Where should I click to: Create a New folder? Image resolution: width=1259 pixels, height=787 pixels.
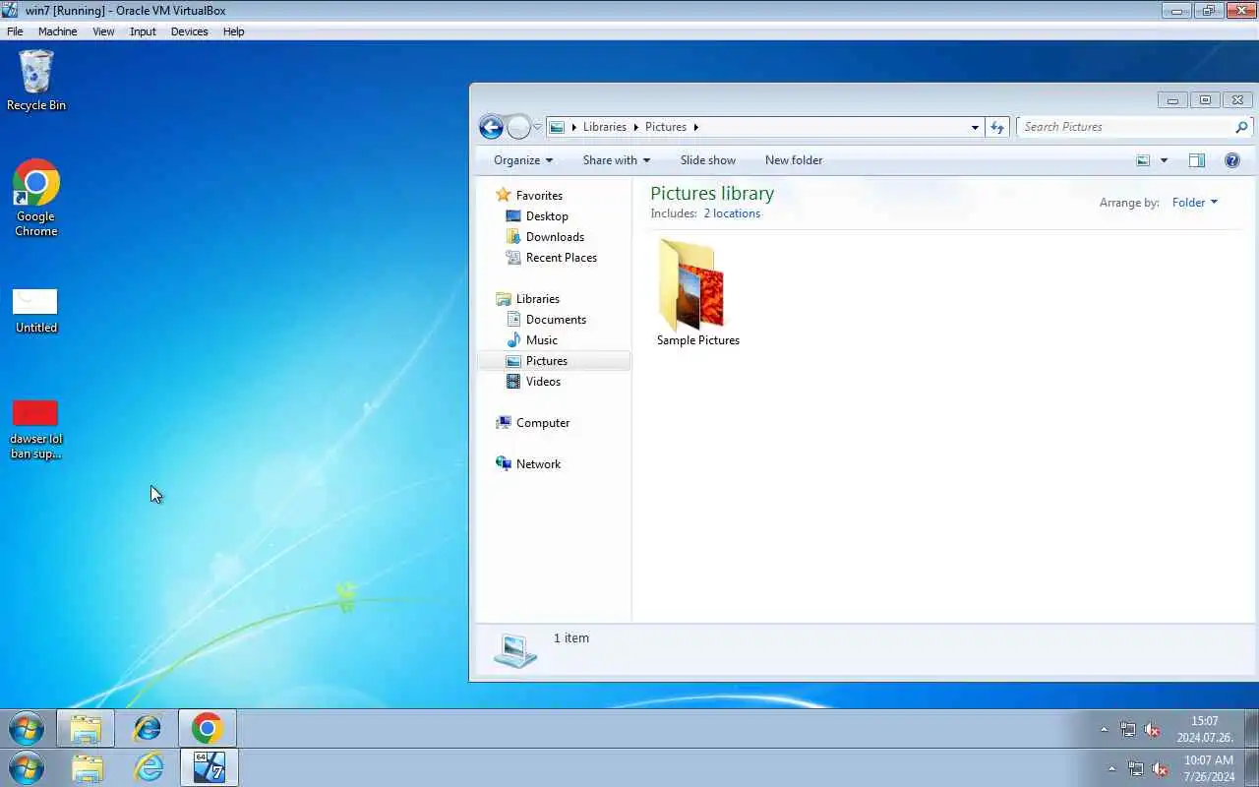pyautogui.click(x=794, y=160)
